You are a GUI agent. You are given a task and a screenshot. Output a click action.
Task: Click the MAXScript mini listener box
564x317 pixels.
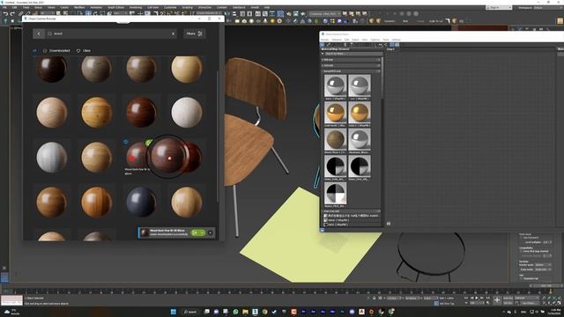tap(11, 300)
